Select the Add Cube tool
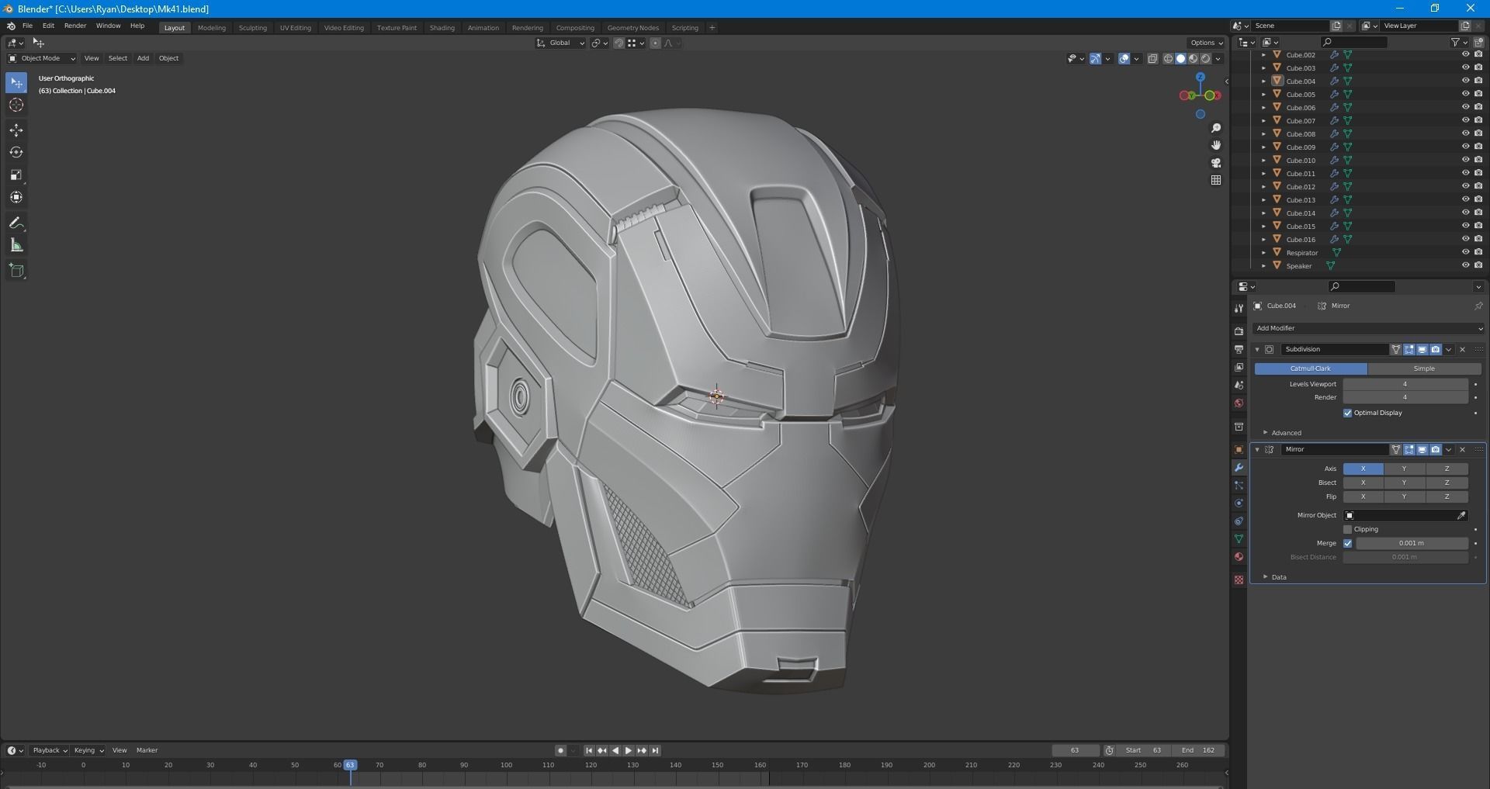Image resolution: width=1490 pixels, height=789 pixels. coord(16,271)
